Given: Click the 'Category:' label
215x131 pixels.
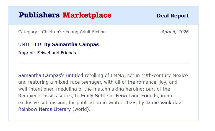Looking at the screenshot, I should tap(29, 32).
